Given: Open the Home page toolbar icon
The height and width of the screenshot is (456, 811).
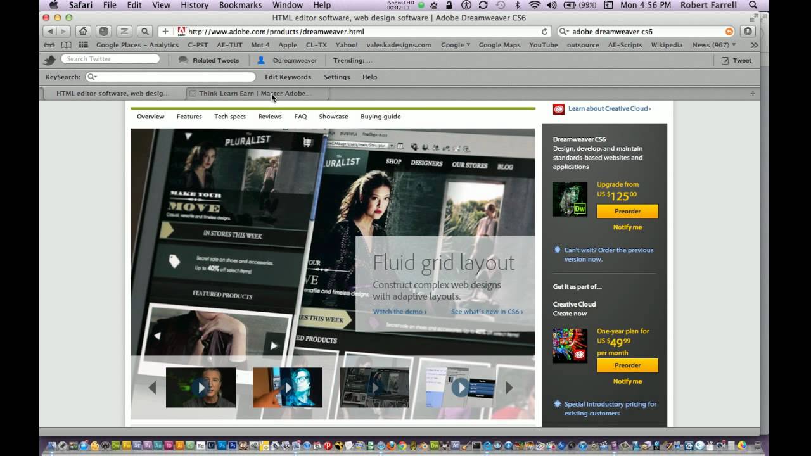Looking at the screenshot, I should click(x=83, y=31).
